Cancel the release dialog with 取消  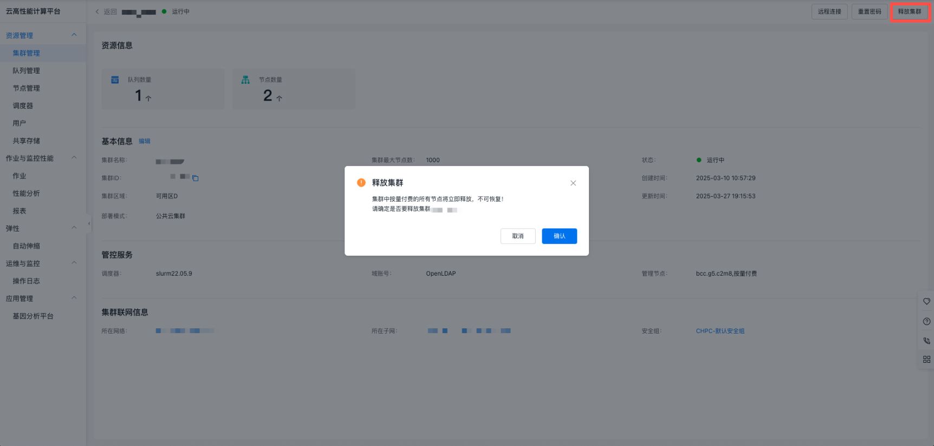pos(518,236)
